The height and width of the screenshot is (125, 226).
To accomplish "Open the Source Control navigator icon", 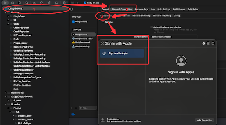I will coord(12,3).
